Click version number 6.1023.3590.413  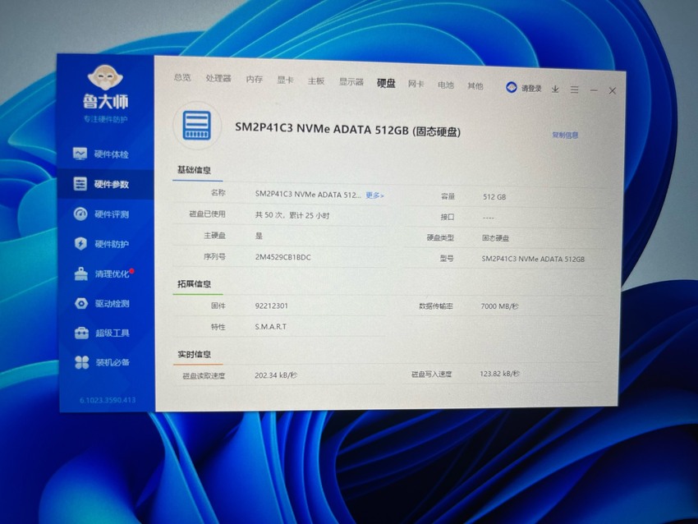(108, 400)
